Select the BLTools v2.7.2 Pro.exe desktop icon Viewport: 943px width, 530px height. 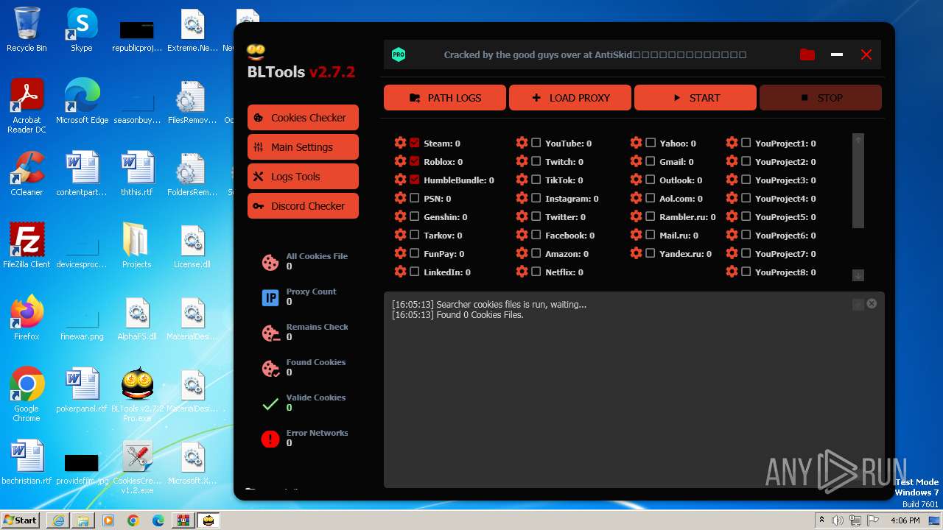[x=137, y=395]
